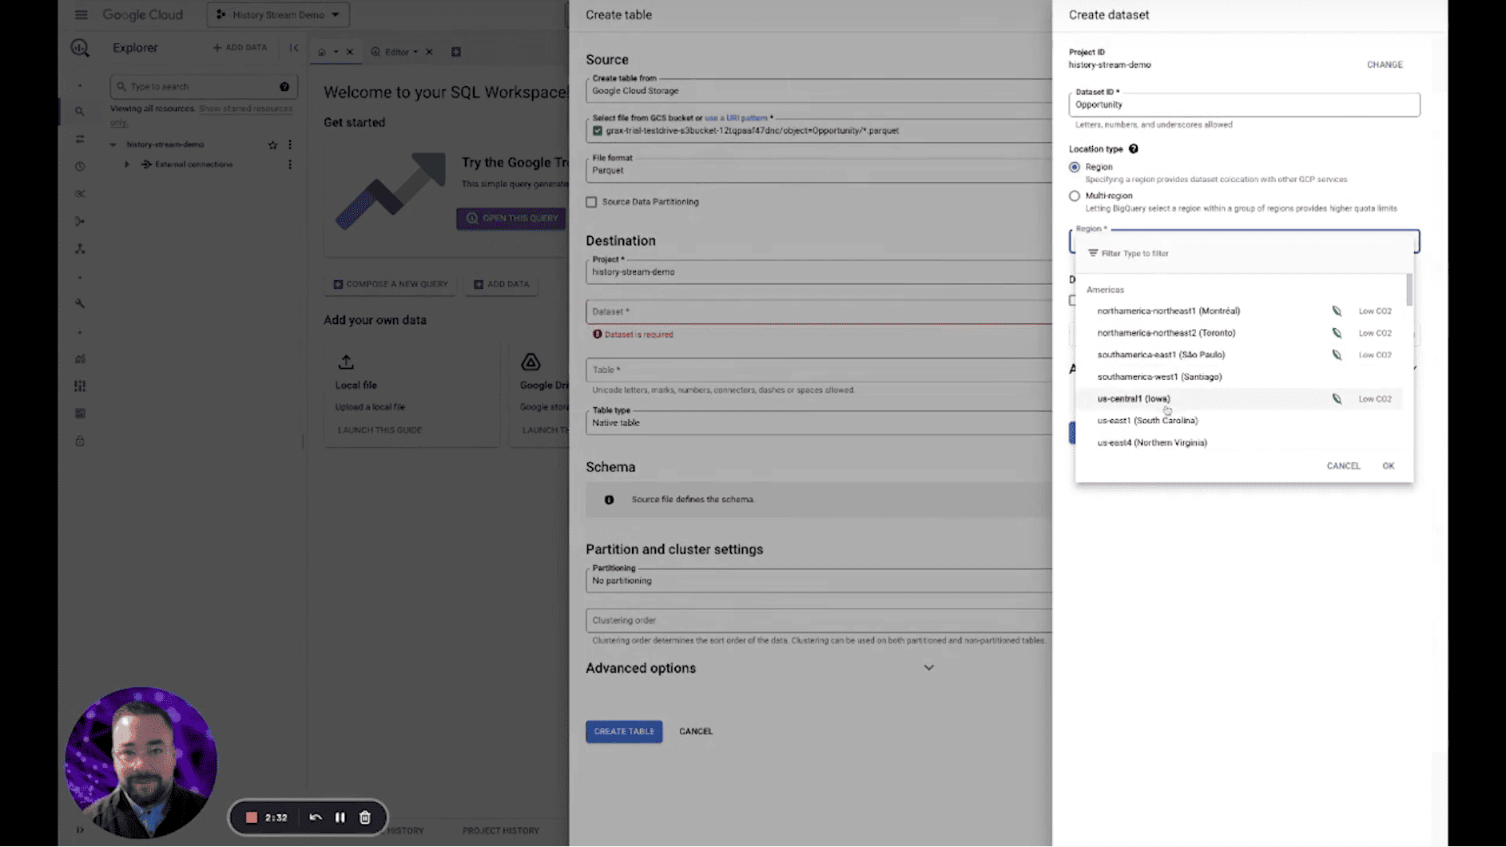Click the Show starred resources link
1506x847 pixels.
[x=245, y=108]
